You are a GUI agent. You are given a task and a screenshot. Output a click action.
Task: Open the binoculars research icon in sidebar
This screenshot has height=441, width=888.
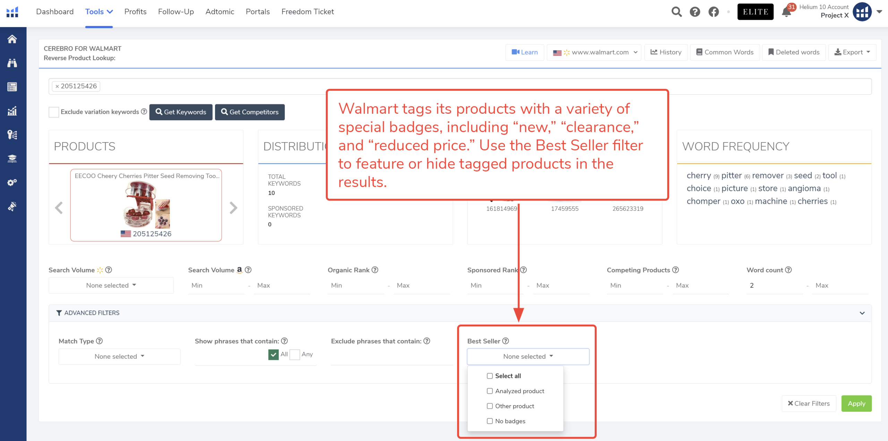click(x=12, y=63)
